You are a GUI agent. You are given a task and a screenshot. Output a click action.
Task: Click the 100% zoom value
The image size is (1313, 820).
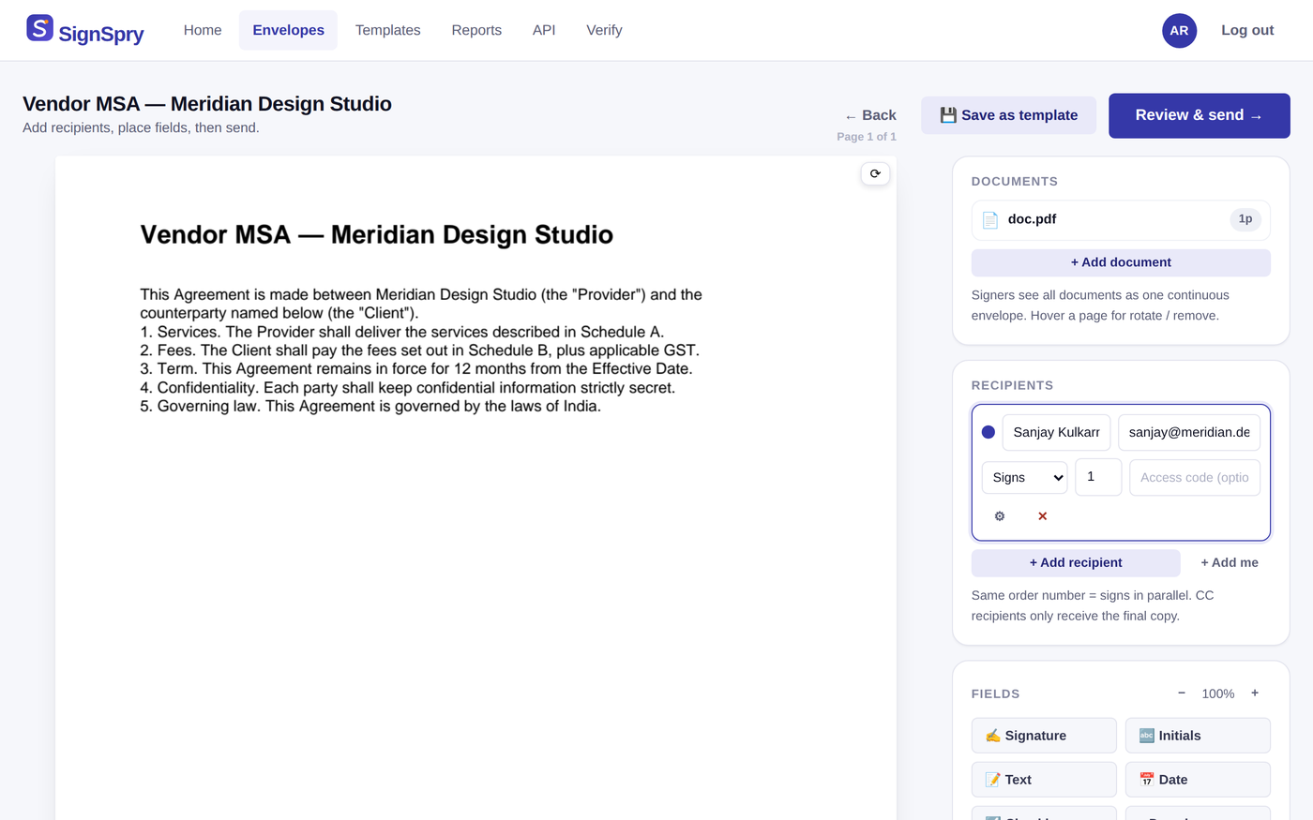[x=1218, y=693]
